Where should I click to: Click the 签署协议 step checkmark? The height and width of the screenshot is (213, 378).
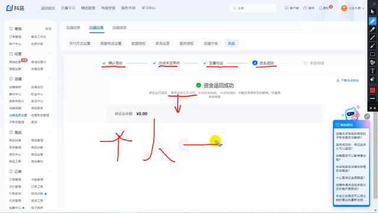point(205,63)
